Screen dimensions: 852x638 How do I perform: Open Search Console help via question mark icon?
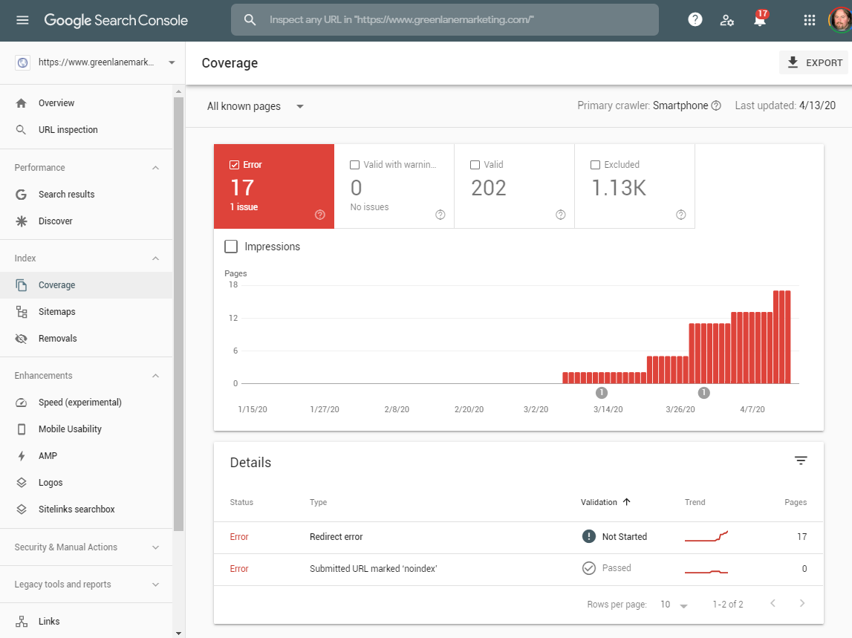point(695,19)
